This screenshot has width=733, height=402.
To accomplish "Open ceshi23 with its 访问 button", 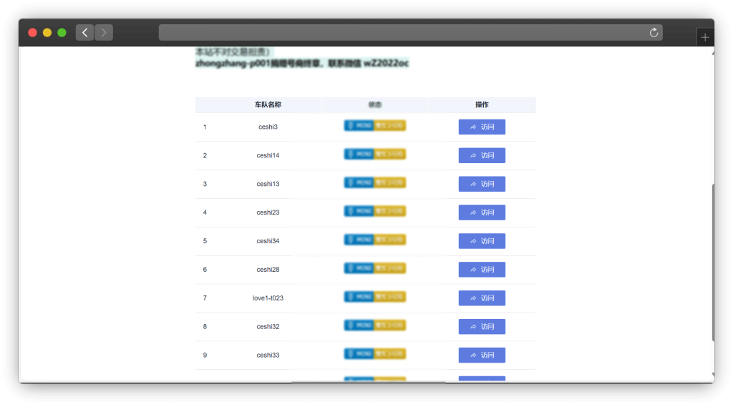I will (482, 212).
